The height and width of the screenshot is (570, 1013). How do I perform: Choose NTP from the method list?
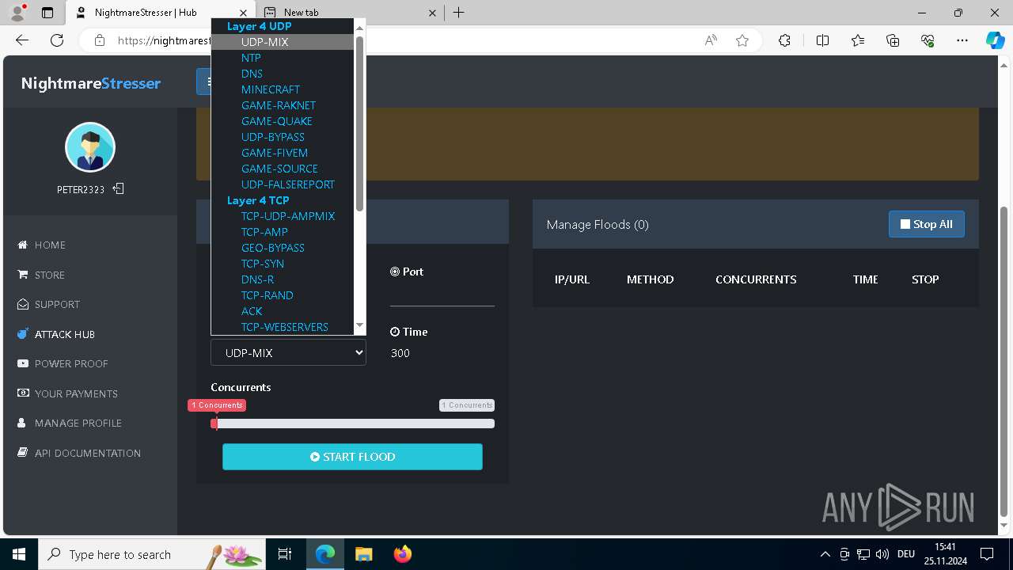point(283,58)
